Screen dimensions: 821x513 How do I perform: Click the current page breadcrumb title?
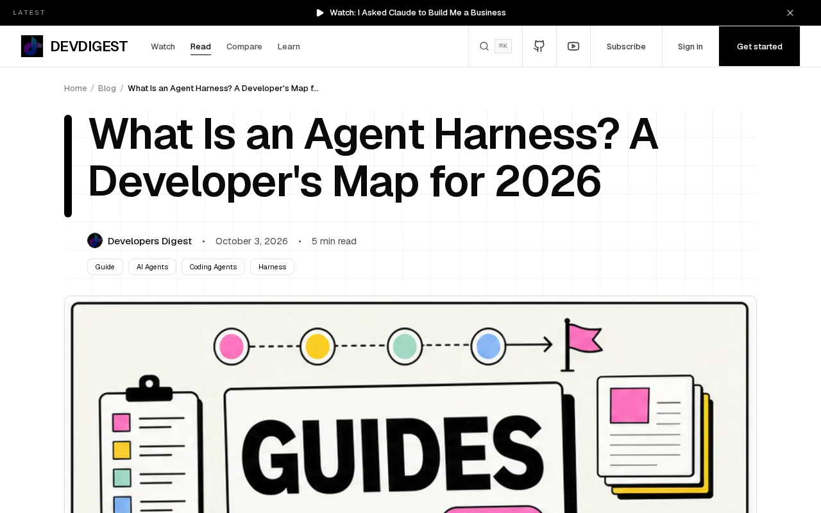[x=223, y=88]
